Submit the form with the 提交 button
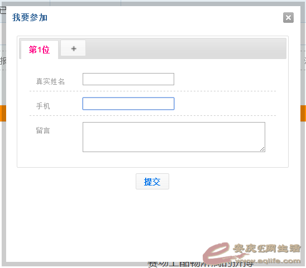Screen dimensions: 306x268 (x=152, y=182)
